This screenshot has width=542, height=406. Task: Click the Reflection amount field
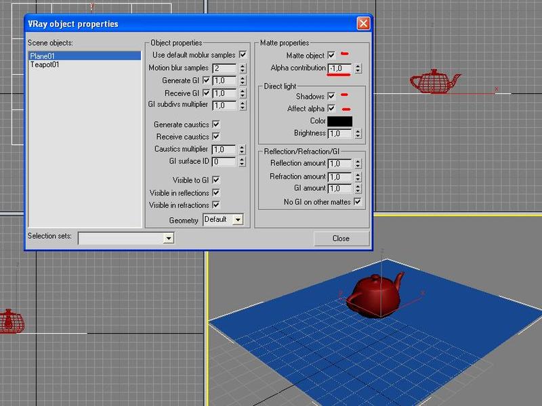click(339, 164)
